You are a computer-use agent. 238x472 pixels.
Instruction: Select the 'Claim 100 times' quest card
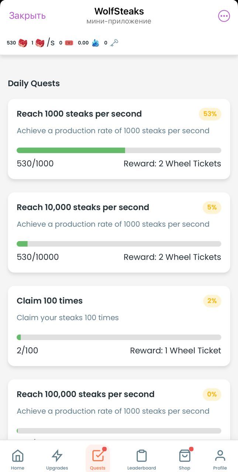pos(119,325)
